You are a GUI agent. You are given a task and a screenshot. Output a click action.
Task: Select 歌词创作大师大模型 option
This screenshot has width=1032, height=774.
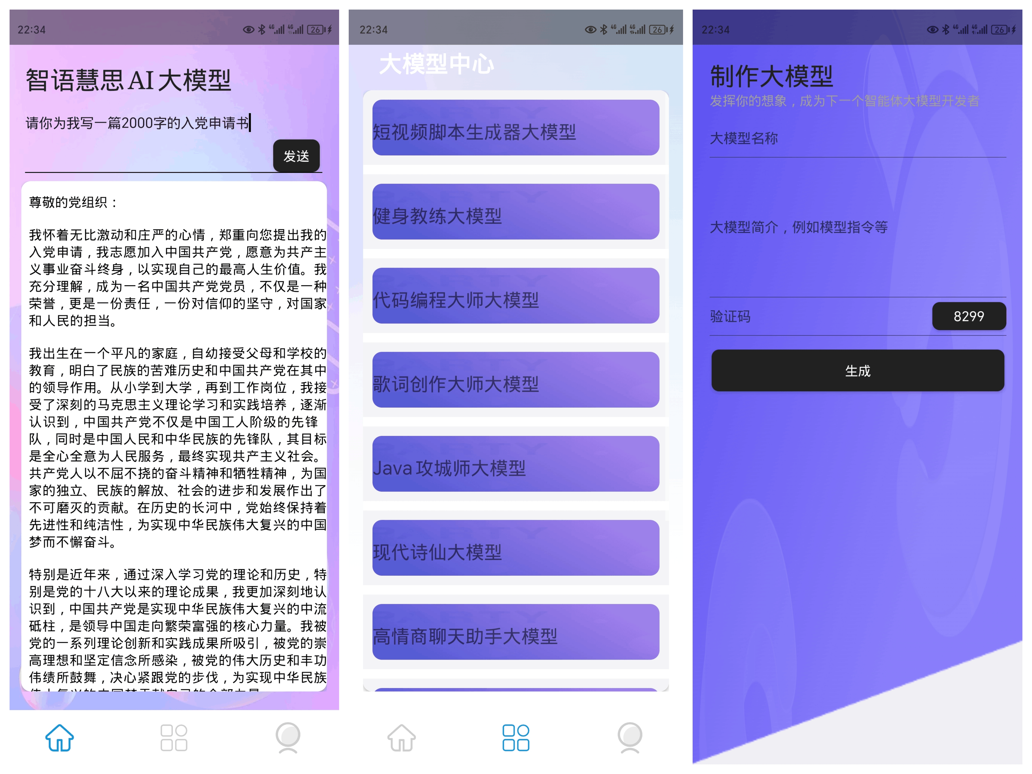(516, 382)
